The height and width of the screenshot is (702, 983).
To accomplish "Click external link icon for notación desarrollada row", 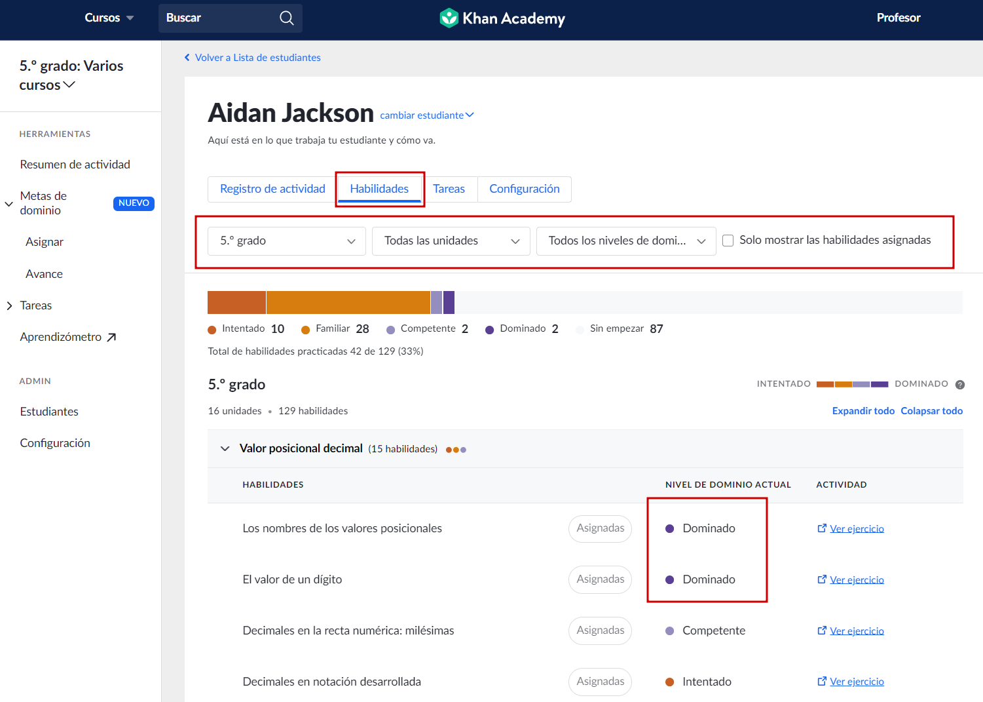I will 822,682.
